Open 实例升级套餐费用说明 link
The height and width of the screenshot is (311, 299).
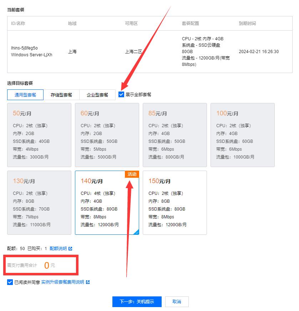click(x=62, y=282)
